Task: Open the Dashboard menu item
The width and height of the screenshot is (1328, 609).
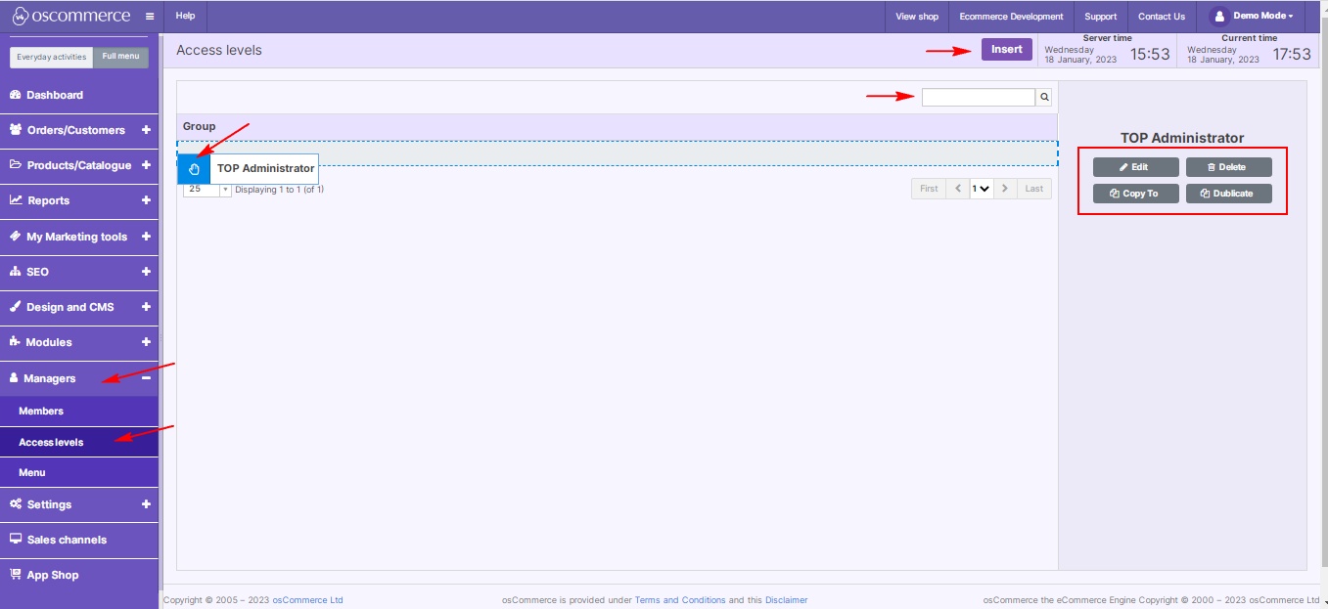Action: pos(79,95)
